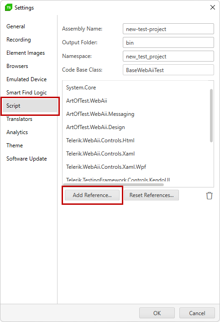
Task: Show the Analytics settings
Action: click(17, 132)
